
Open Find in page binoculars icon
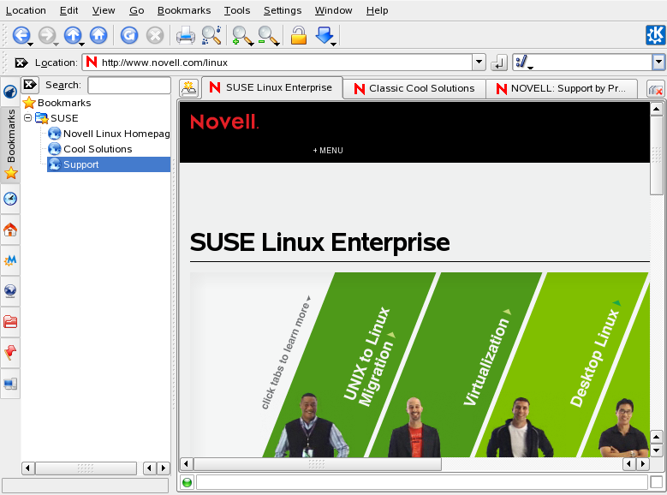click(x=211, y=35)
